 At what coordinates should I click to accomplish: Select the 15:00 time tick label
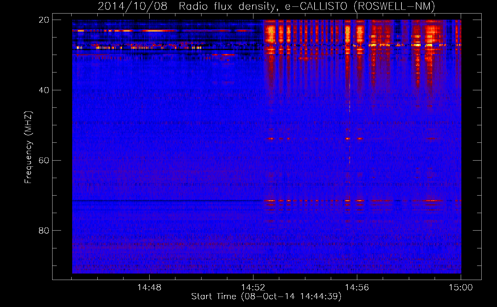pos(461,288)
